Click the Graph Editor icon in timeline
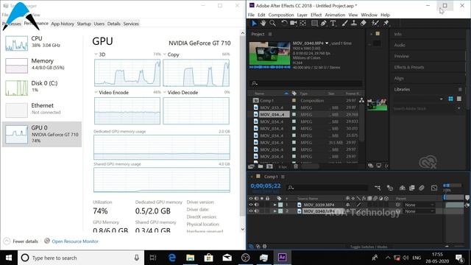 tap(434, 188)
